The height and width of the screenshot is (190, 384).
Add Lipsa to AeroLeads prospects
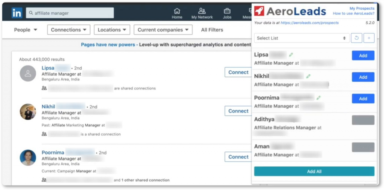tap(363, 55)
